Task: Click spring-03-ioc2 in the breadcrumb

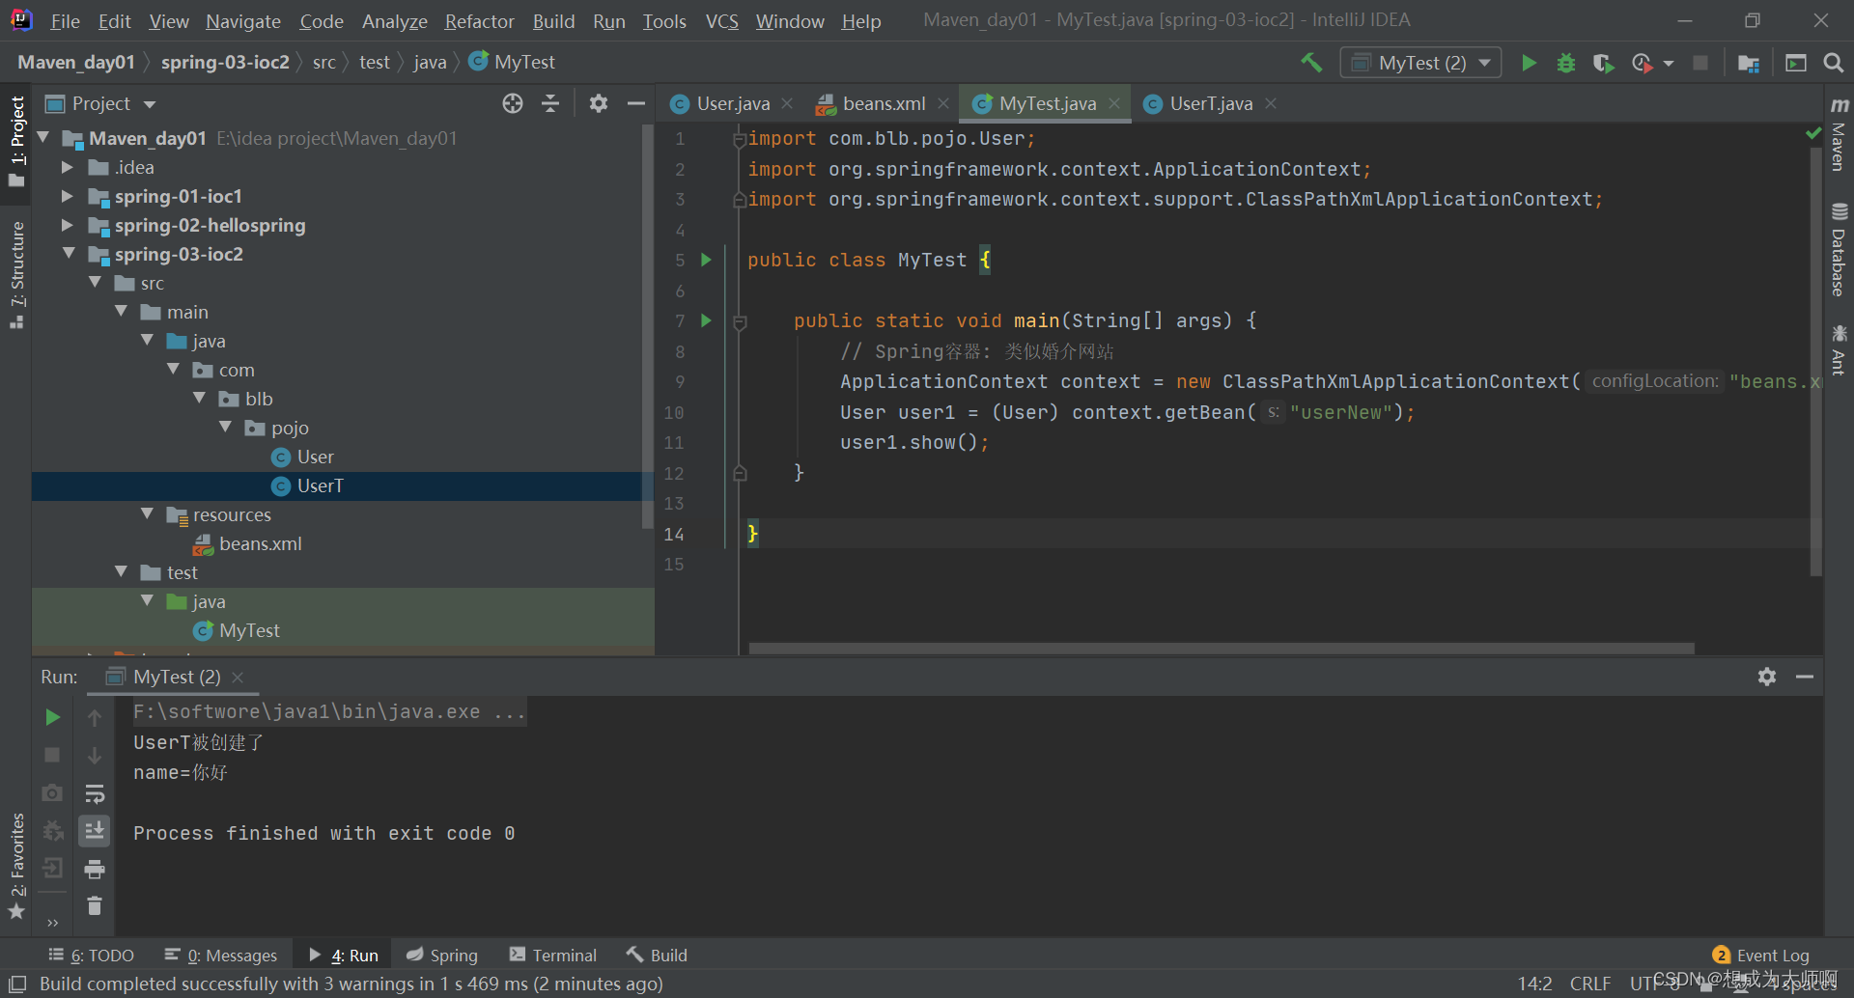Action: pyautogui.click(x=225, y=62)
